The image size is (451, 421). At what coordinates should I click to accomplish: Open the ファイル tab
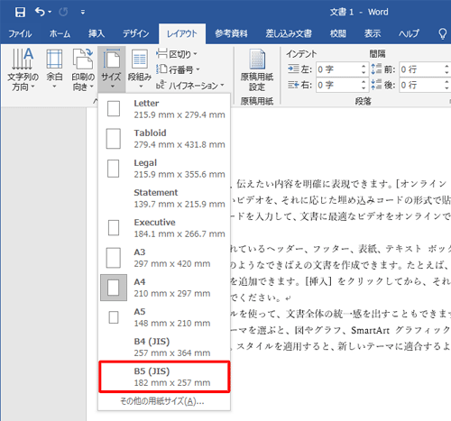[x=20, y=33]
